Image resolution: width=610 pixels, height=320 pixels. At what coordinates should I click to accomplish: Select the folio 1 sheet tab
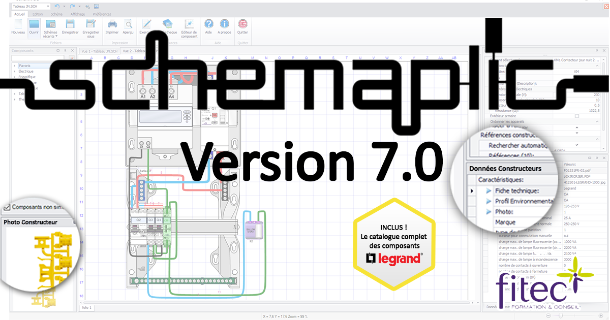click(86, 307)
